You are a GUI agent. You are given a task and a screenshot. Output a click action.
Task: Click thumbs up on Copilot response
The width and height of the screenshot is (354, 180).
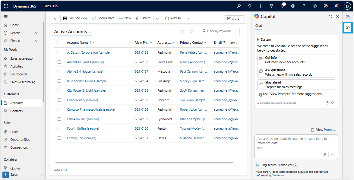click(327, 103)
